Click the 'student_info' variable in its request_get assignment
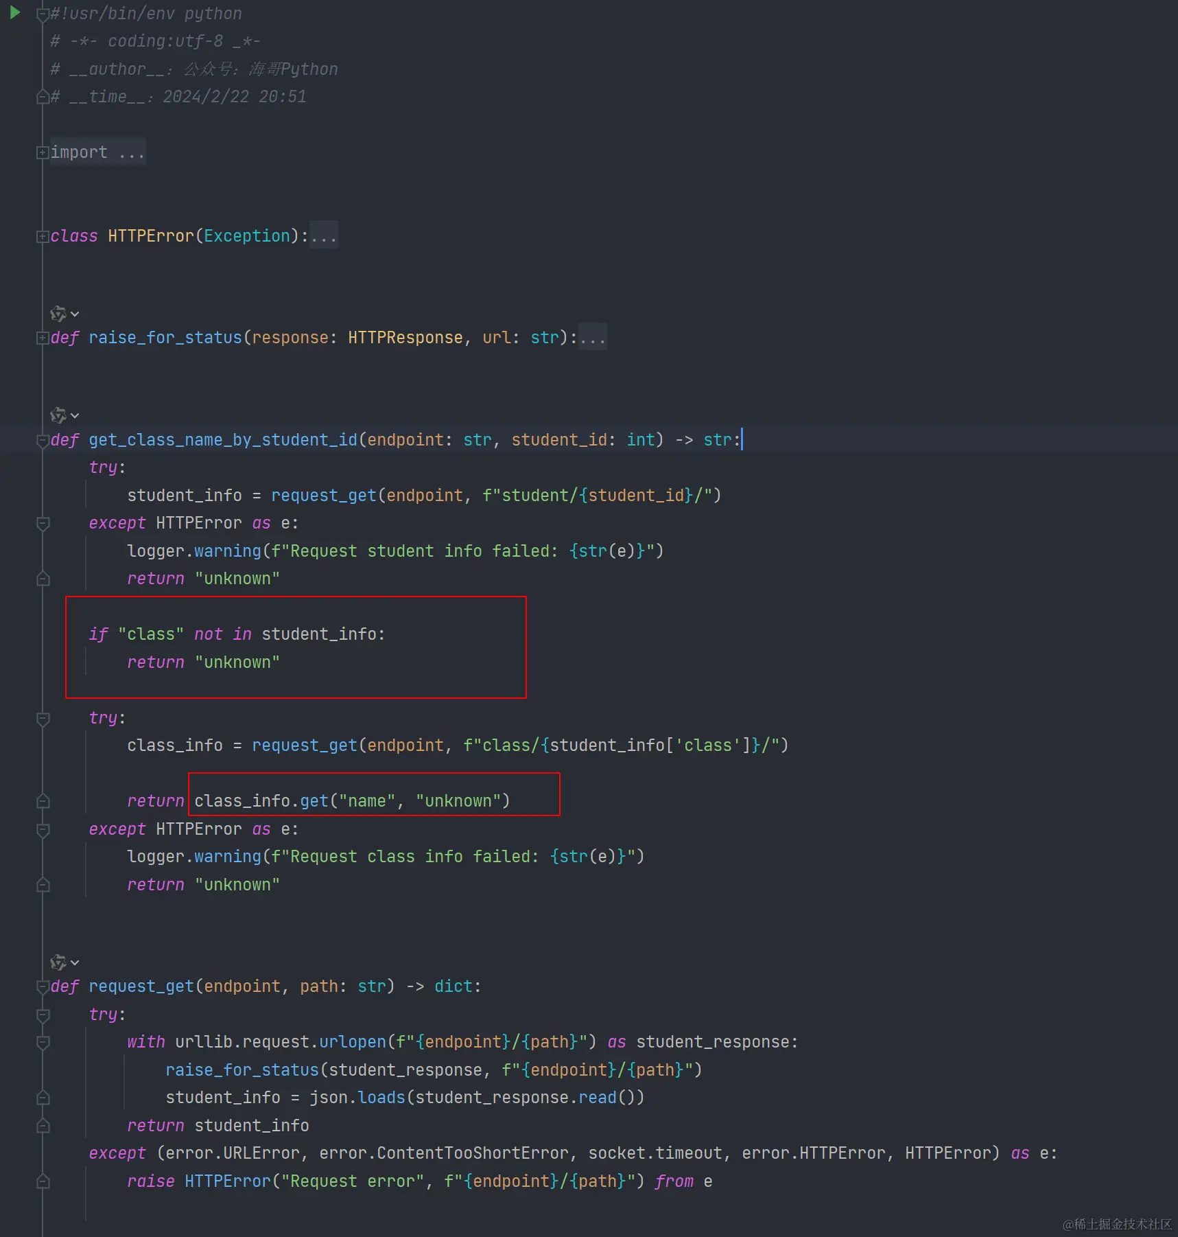1178x1237 pixels. (x=185, y=496)
